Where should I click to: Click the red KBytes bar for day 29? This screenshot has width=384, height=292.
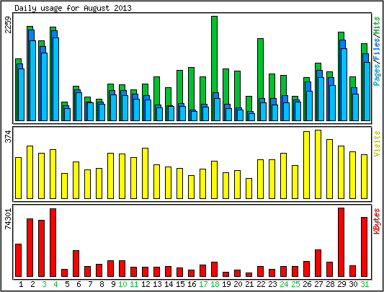click(x=341, y=242)
